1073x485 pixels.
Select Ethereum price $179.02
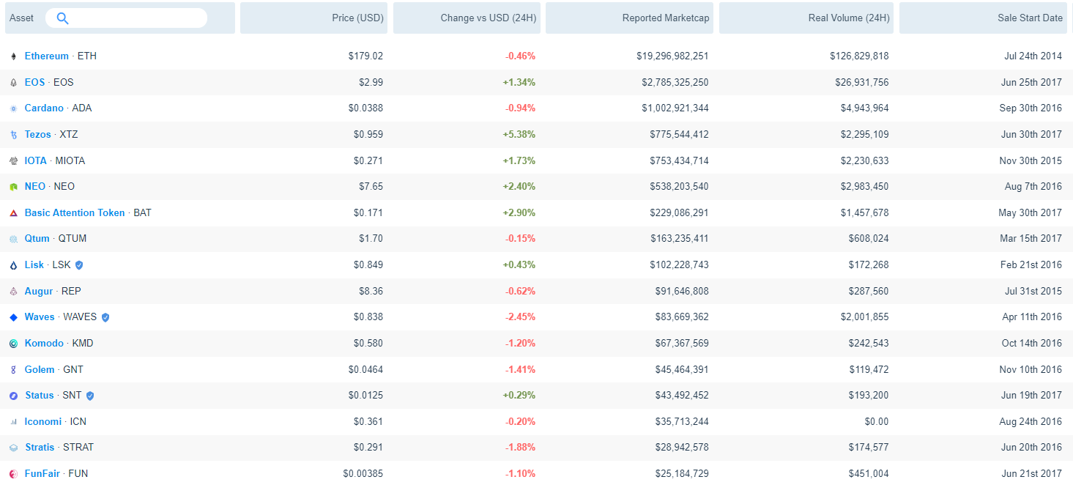(365, 56)
